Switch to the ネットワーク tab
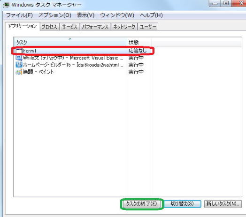The image size is (246, 217). click(124, 27)
